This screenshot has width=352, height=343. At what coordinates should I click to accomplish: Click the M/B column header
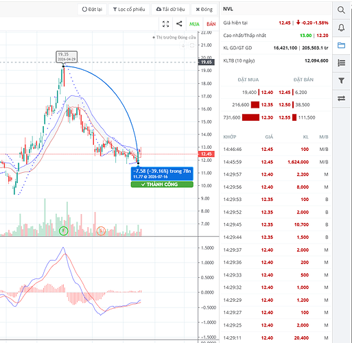tap(324, 137)
